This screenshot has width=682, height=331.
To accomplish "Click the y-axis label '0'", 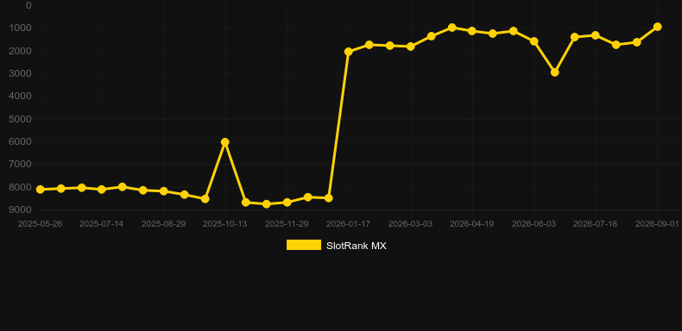I will pyautogui.click(x=28, y=6).
